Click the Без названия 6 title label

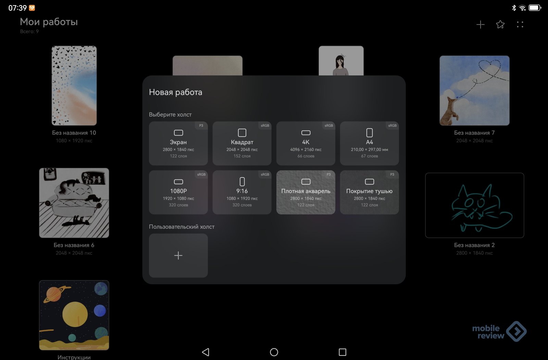74,245
